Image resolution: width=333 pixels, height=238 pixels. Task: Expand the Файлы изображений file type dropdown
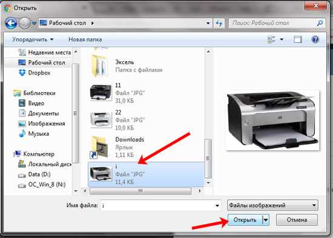[x=272, y=205]
